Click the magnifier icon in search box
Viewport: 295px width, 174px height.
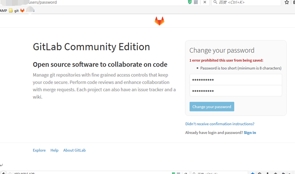click(215, 2)
